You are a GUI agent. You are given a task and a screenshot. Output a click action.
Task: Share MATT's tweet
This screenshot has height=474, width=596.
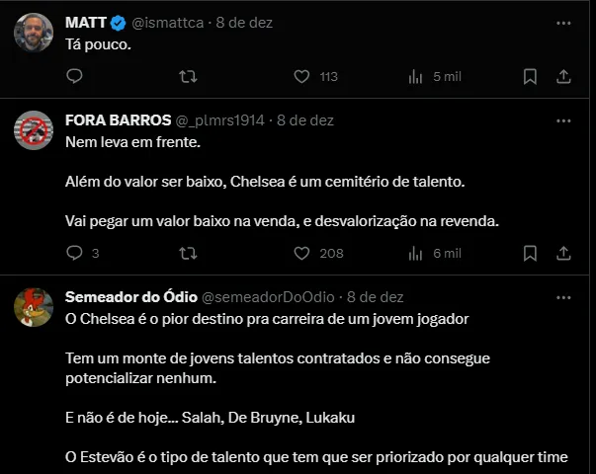(563, 76)
